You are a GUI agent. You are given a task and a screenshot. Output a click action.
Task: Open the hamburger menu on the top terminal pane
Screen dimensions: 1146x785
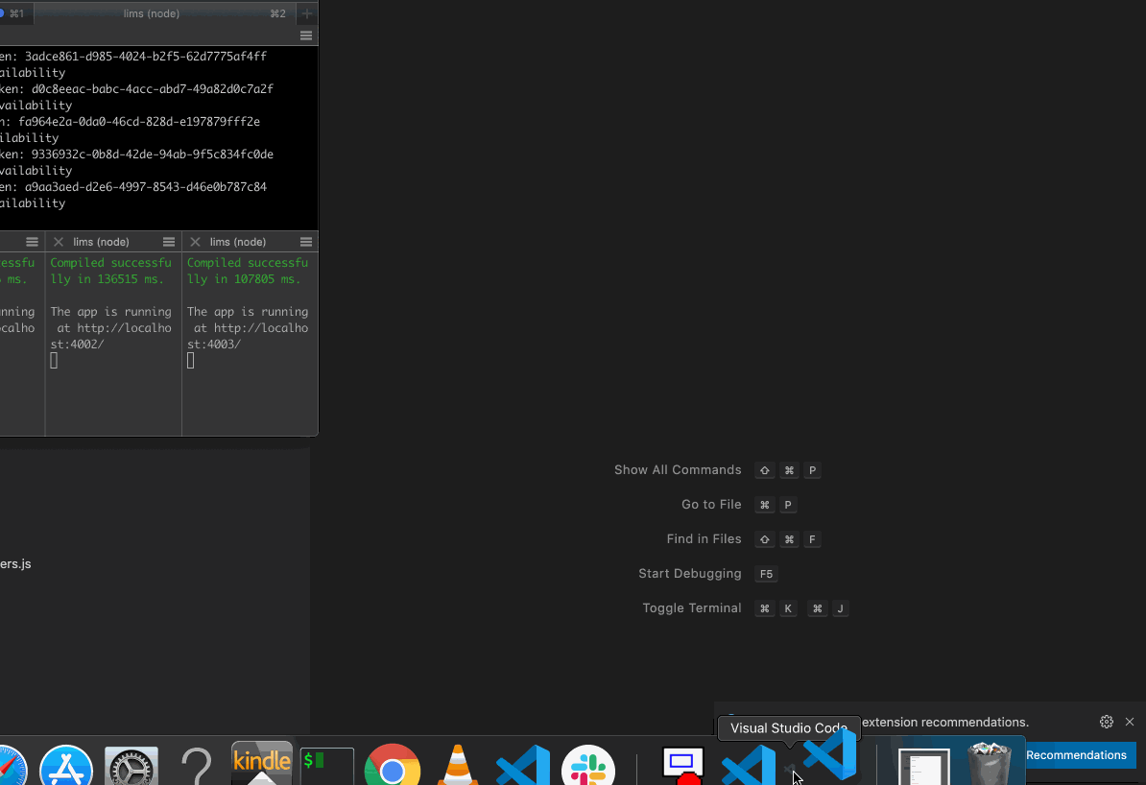[x=305, y=36]
